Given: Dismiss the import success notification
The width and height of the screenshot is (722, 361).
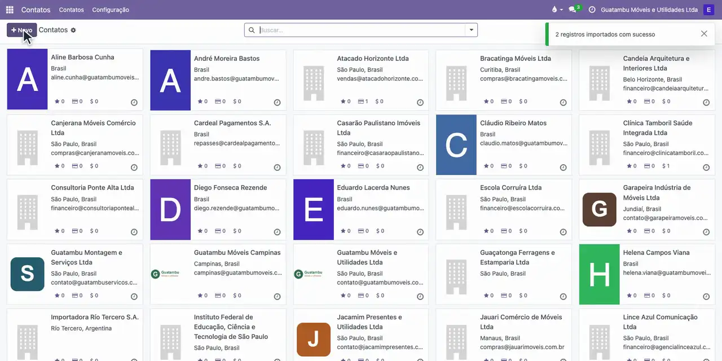Looking at the screenshot, I should 704,34.
